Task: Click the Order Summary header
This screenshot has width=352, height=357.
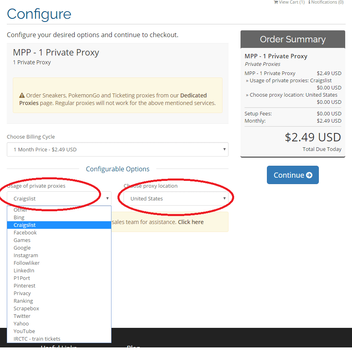Action: (x=293, y=39)
